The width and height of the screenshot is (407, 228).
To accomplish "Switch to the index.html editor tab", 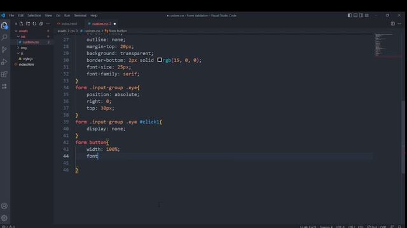I will point(69,24).
